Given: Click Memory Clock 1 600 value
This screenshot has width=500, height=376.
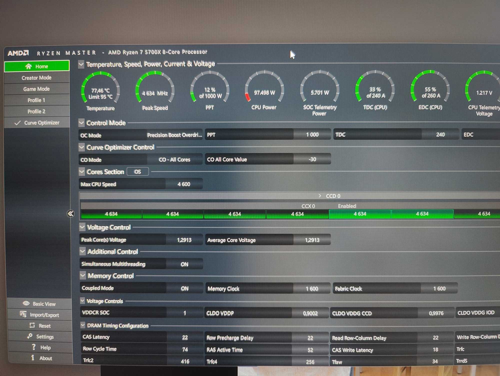Looking at the screenshot, I should point(312,289).
